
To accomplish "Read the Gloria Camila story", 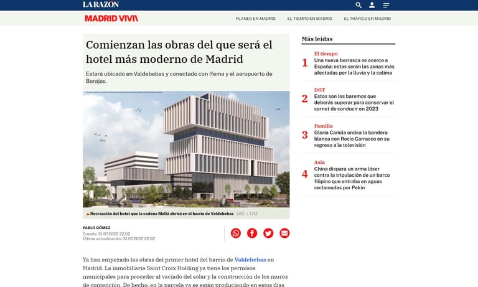I will 352,139.
